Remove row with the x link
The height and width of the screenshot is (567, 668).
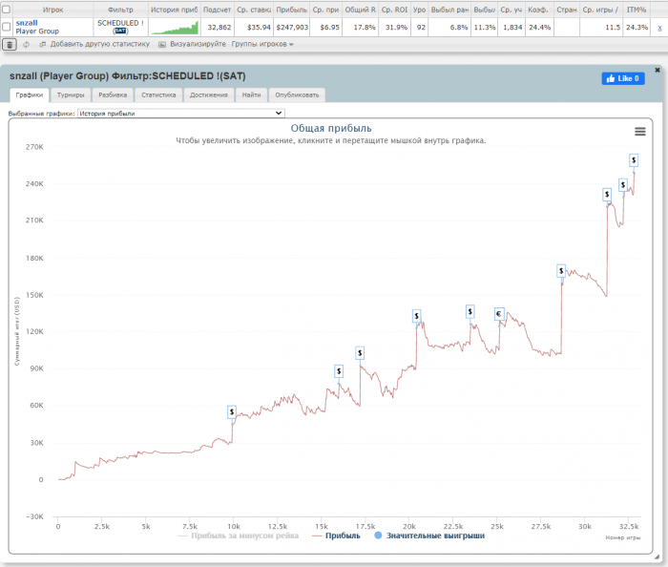(x=660, y=28)
